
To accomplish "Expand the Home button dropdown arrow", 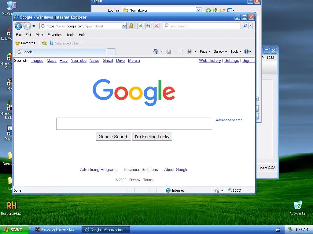I will click(x=162, y=51).
